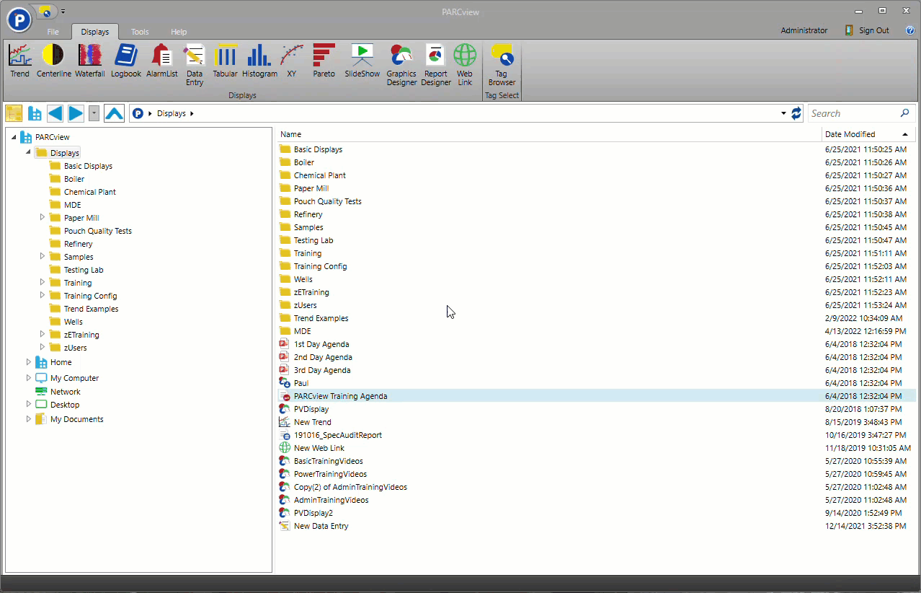921x593 pixels.
Task: Click the hierarchy view icon in navigation bar
Action: tap(35, 113)
